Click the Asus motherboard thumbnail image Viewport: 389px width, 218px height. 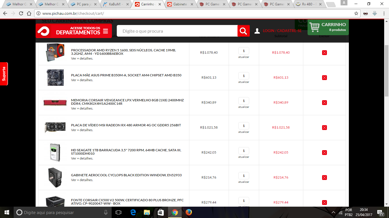pos(55,77)
